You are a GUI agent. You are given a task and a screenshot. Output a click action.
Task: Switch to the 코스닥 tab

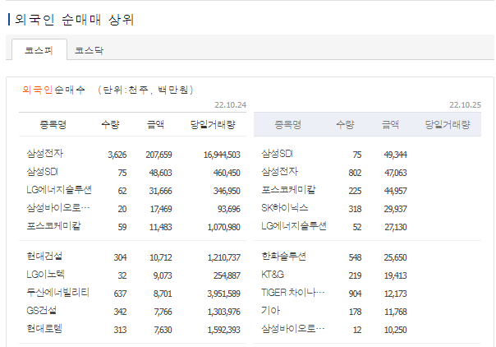click(89, 50)
